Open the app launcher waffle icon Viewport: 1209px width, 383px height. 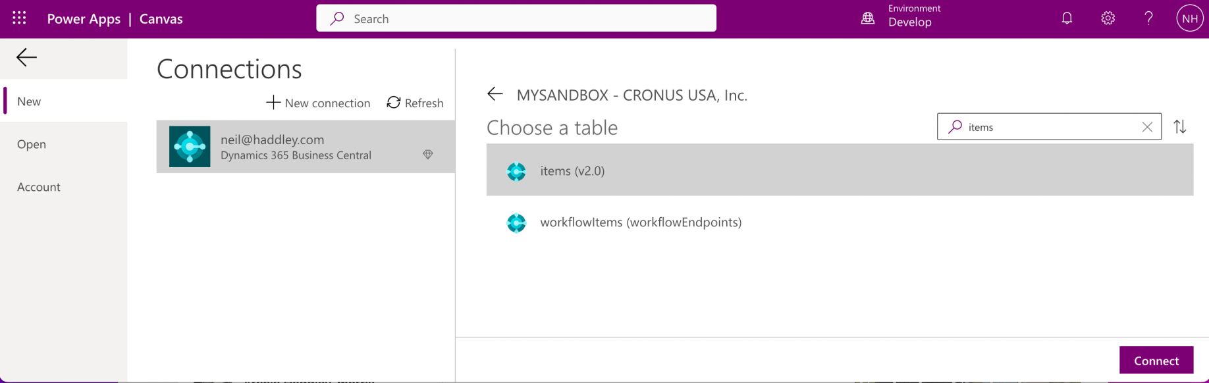tap(19, 18)
